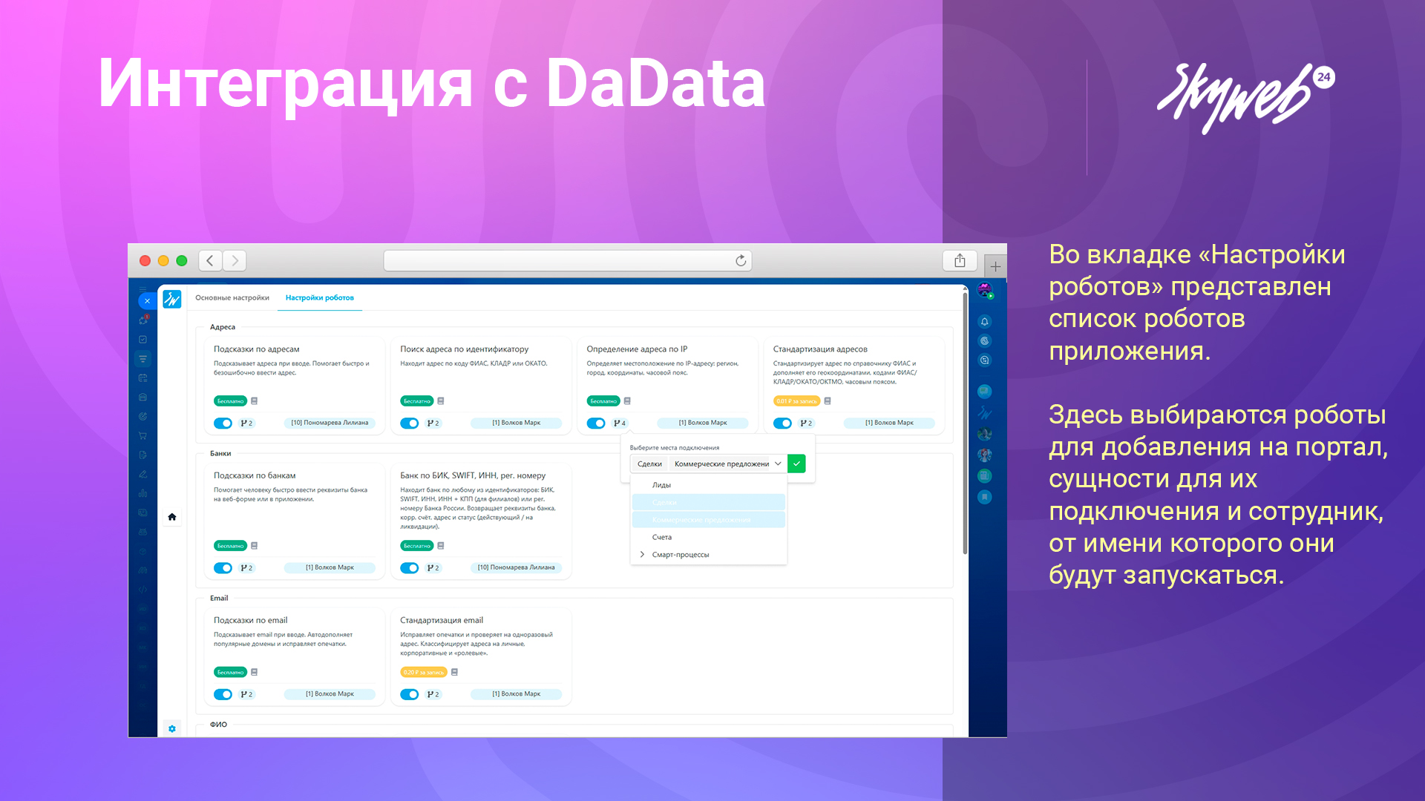Toggle the Стандартизация адресов robot switch

(x=782, y=423)
